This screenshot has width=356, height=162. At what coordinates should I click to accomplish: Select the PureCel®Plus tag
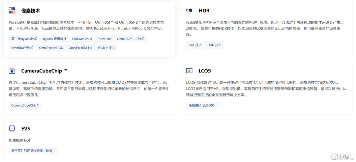(x=82, y=39)
